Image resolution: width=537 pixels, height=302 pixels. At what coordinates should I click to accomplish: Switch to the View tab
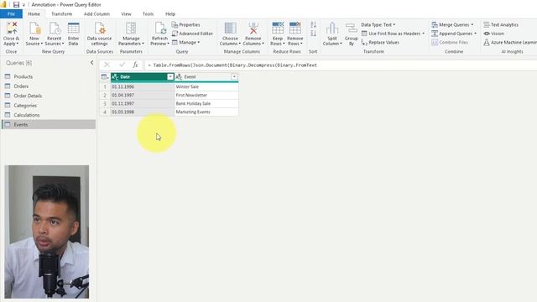click(126, 14)
